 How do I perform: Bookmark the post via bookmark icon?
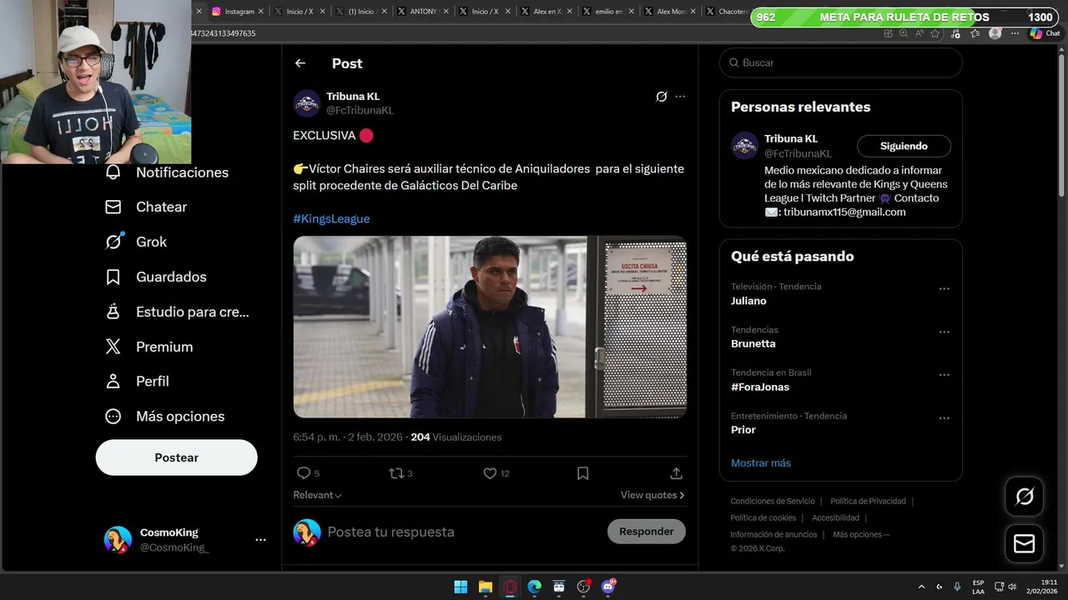point(583,473)
